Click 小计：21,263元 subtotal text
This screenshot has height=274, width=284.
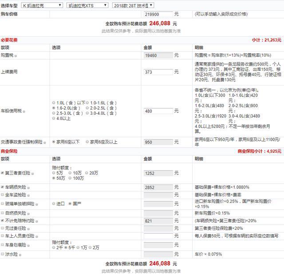pos(267,40)
